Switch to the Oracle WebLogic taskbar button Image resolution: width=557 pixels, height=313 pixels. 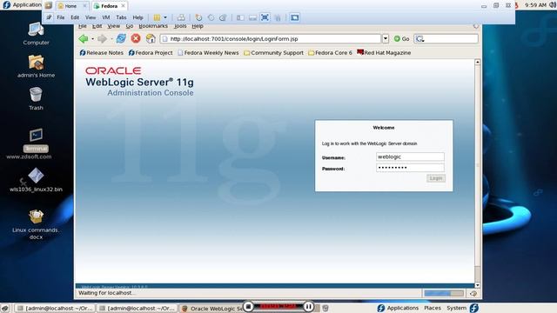click(212, 309)
